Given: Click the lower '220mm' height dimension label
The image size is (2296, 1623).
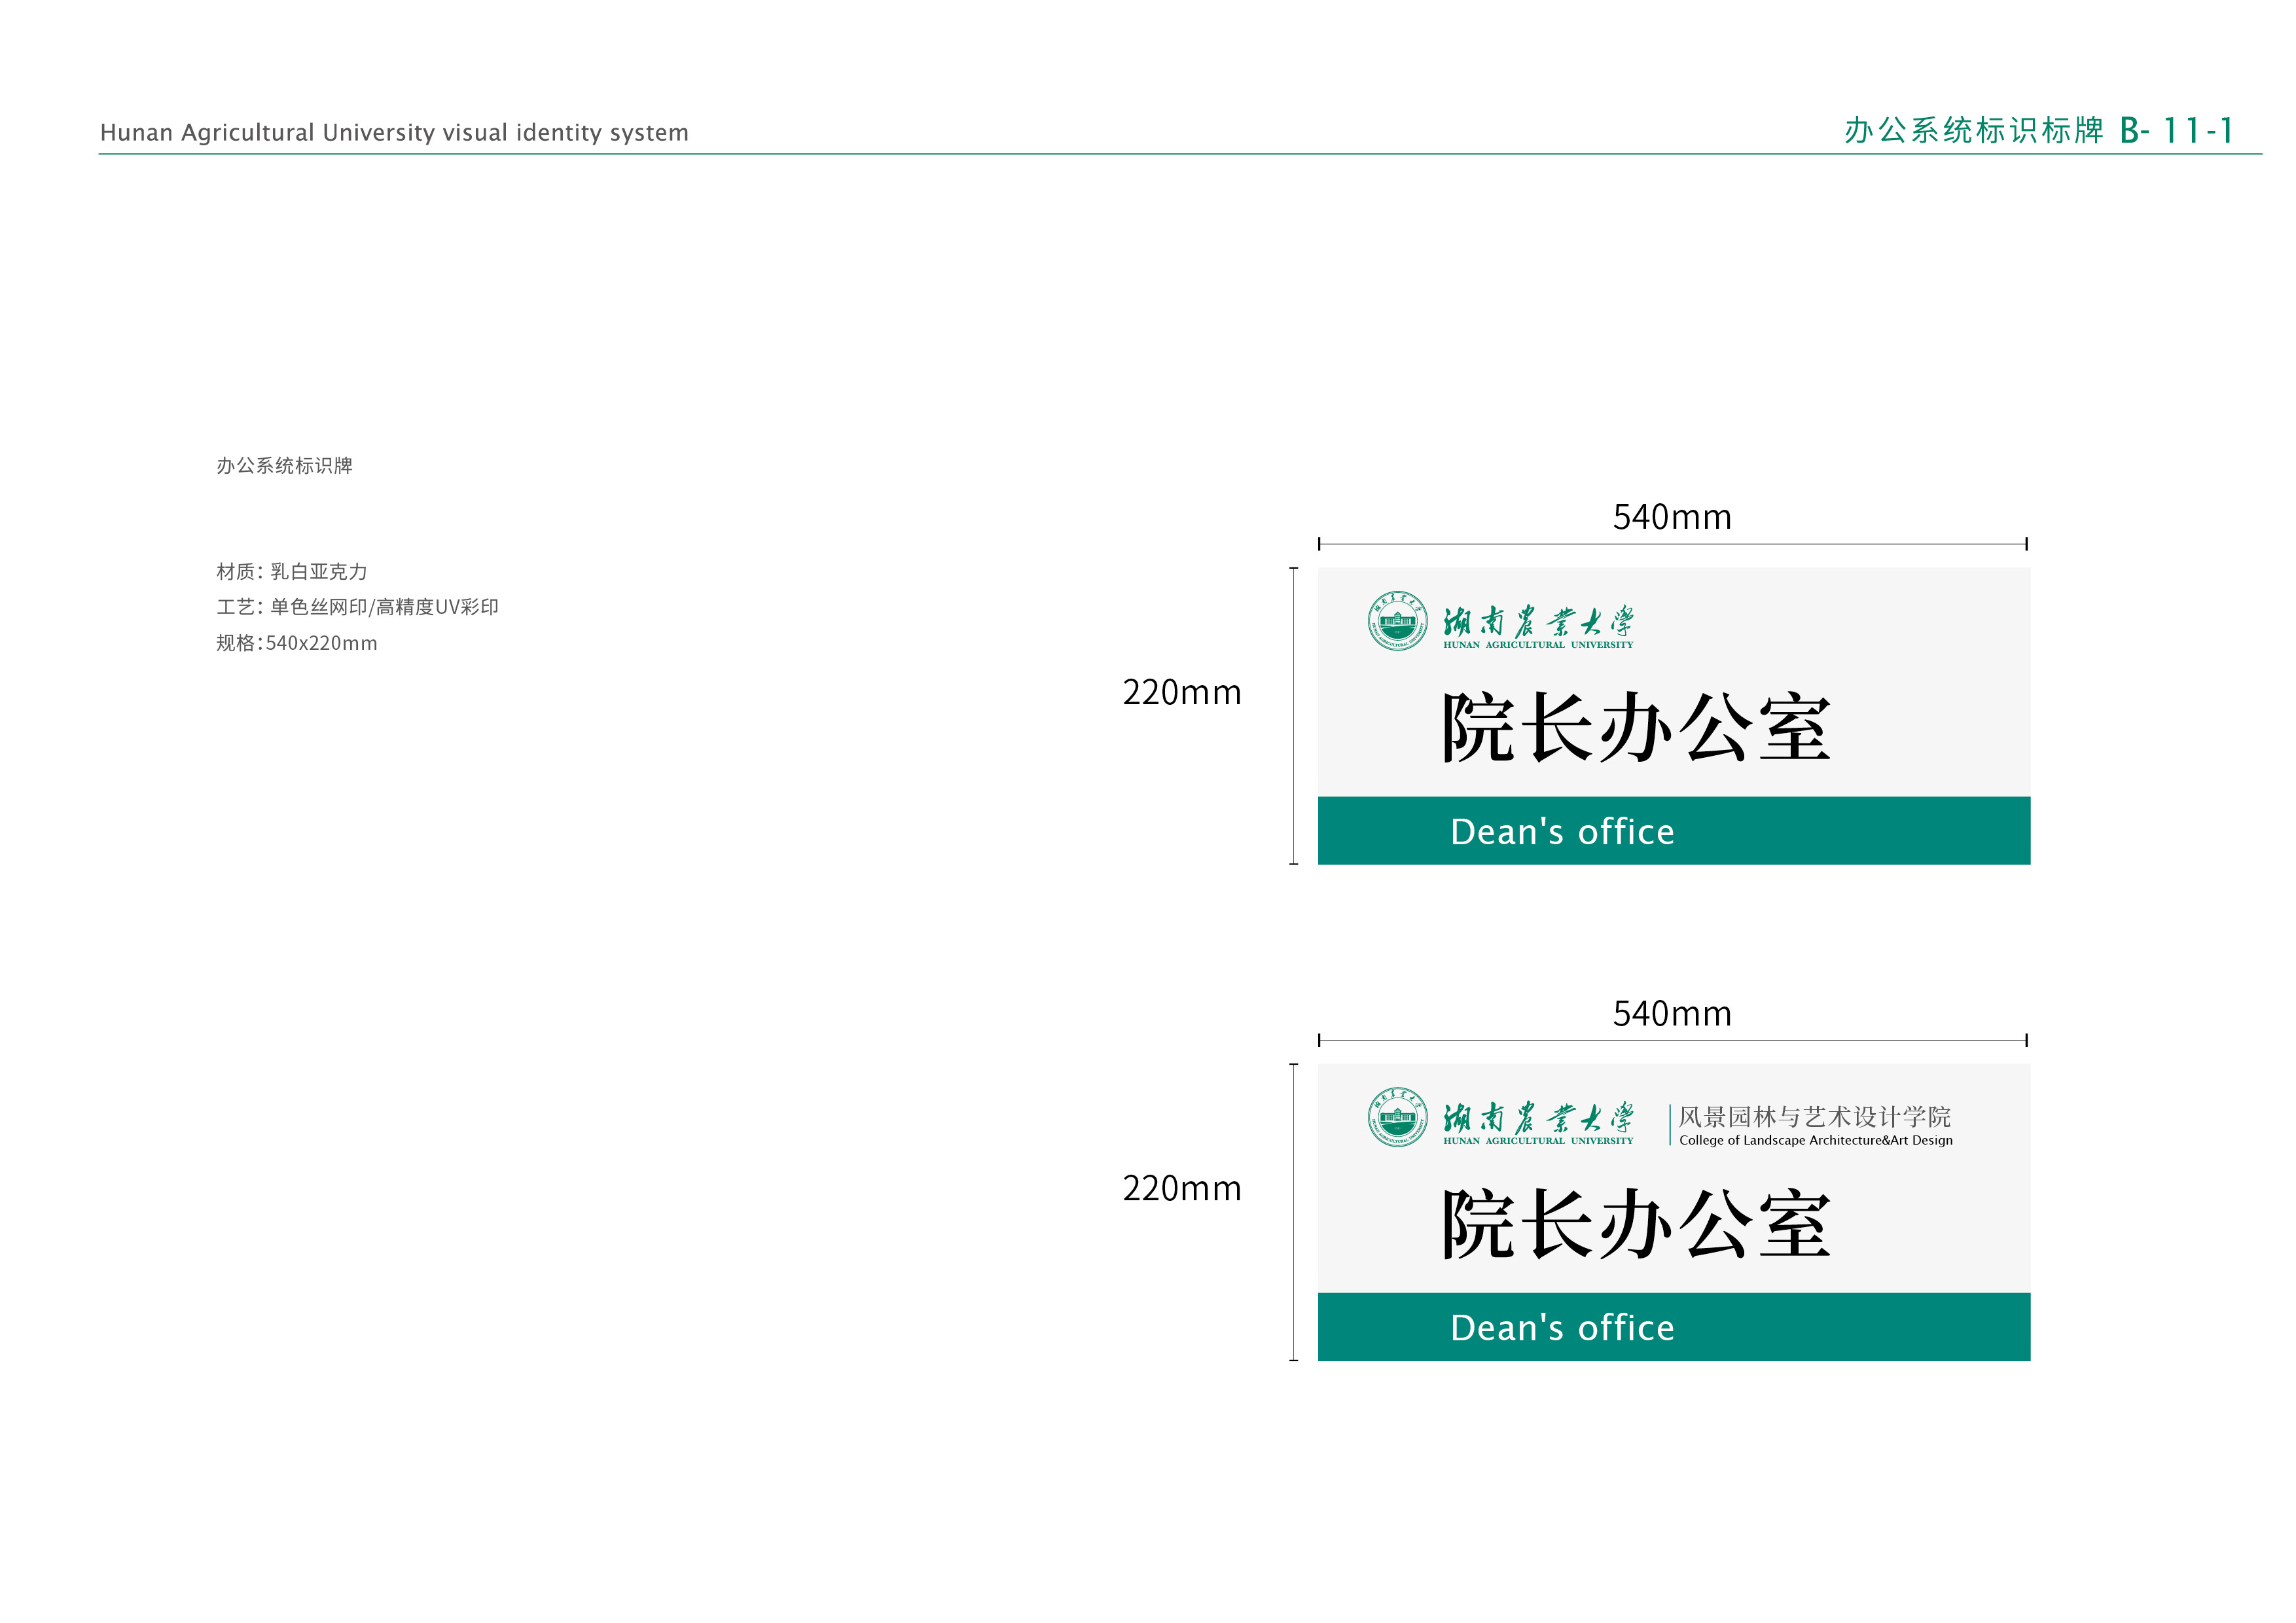Looking at the screenshot, I should [1181, 1189].
